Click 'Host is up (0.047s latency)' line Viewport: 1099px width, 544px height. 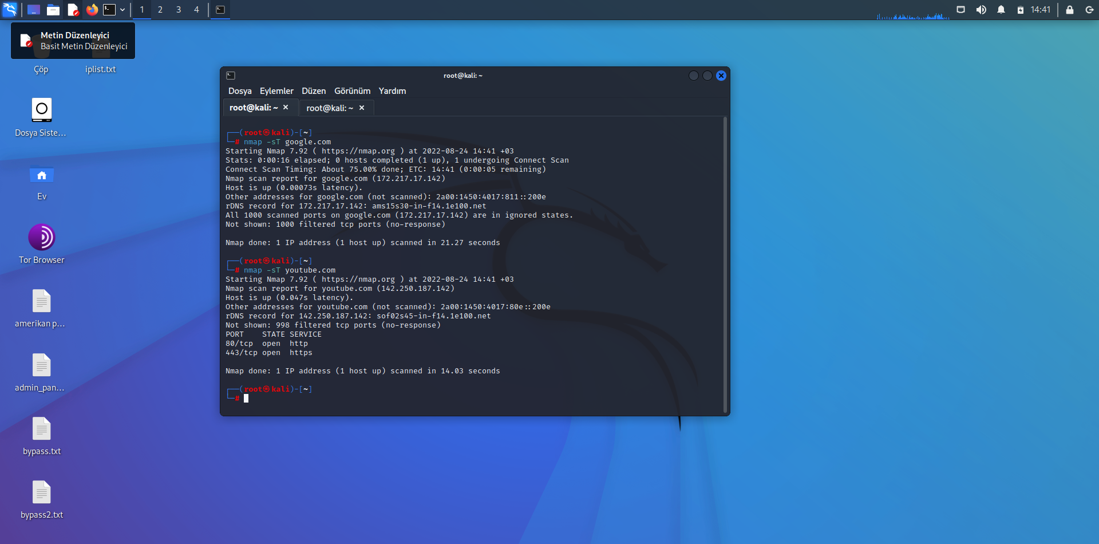[290, 298]
